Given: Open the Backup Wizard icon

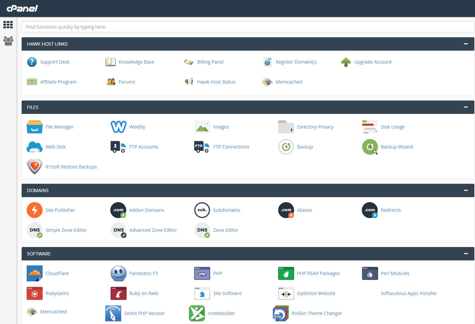Looking at the screenshot, I should (x=370, y=147).
